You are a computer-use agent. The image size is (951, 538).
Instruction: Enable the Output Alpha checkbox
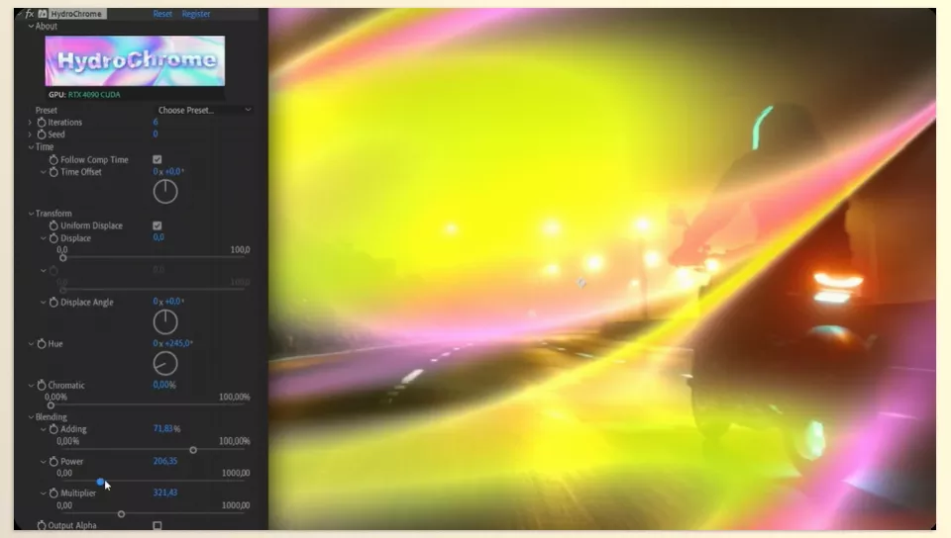click(158, 525)
